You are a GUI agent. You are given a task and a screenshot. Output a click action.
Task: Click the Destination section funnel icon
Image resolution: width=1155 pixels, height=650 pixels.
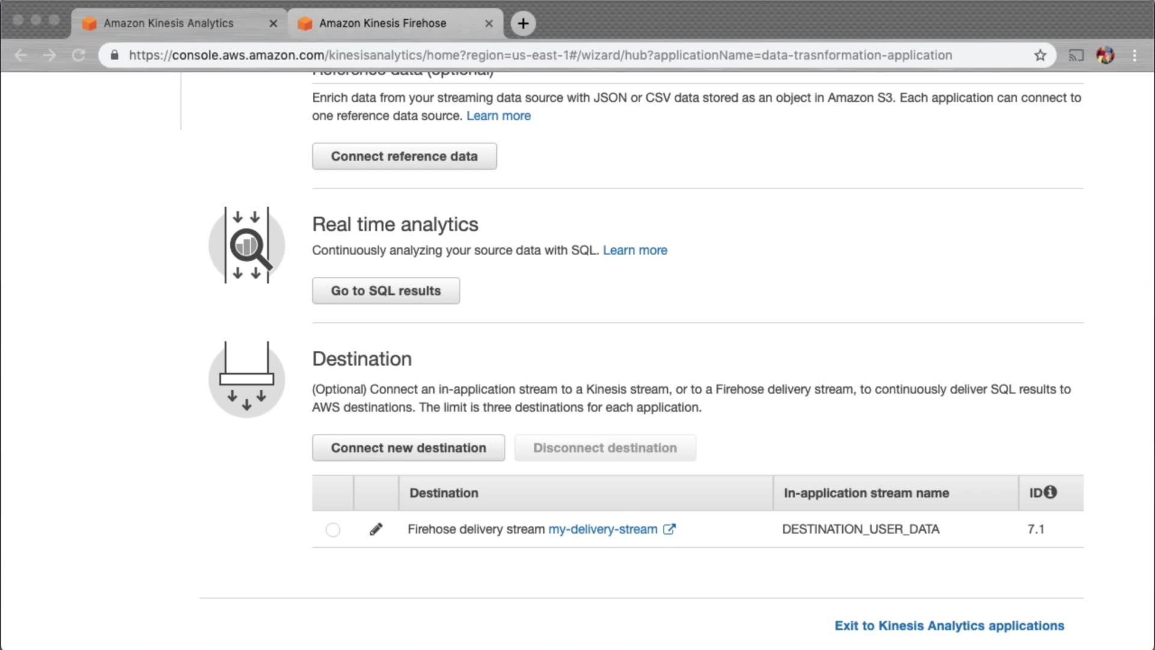[247, 379]
